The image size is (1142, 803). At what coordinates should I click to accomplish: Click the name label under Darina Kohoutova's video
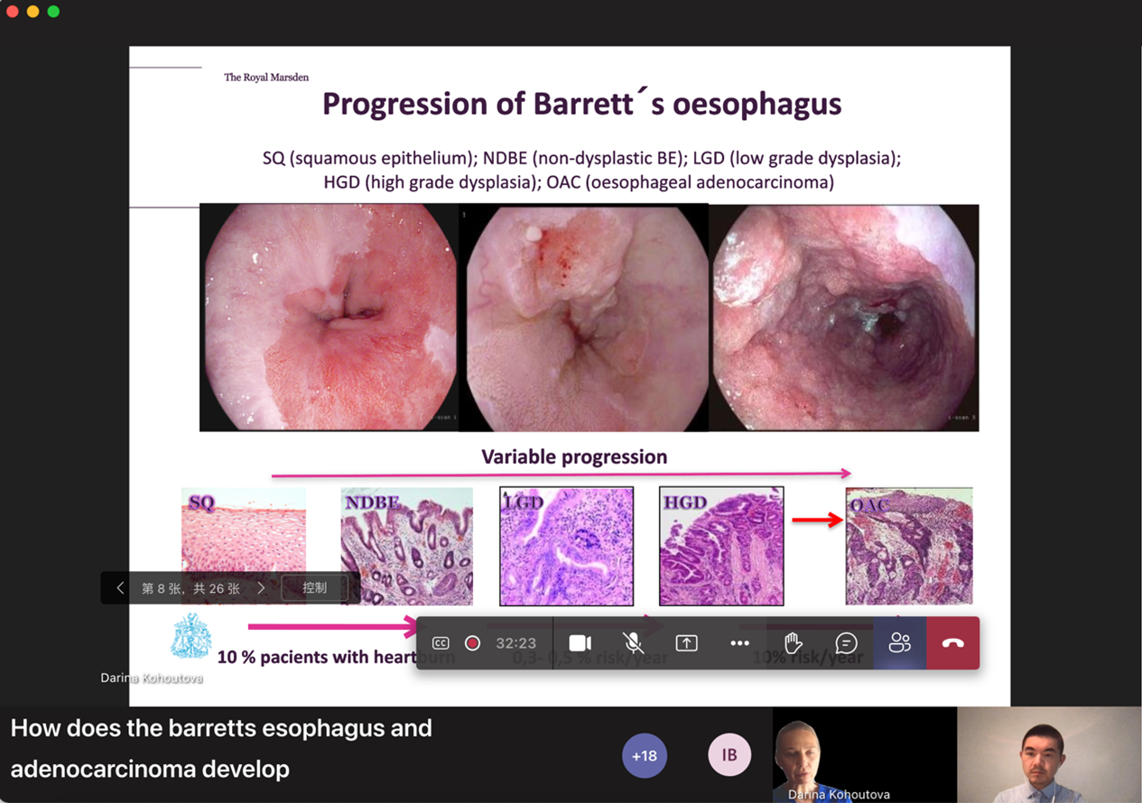tap(839, 795)
